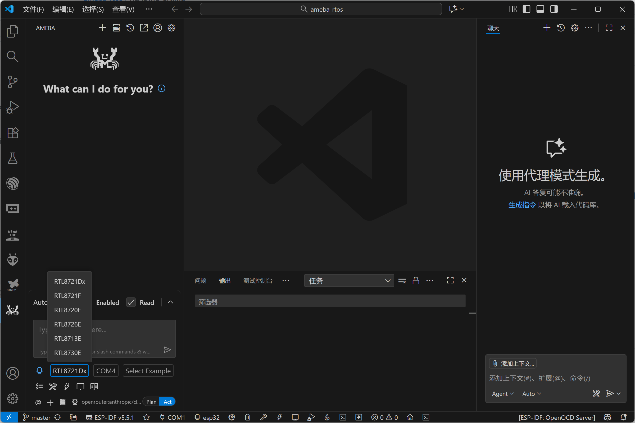
Task: Click the monitor icon in Ameba toolbar
Action: pos(80,386)
